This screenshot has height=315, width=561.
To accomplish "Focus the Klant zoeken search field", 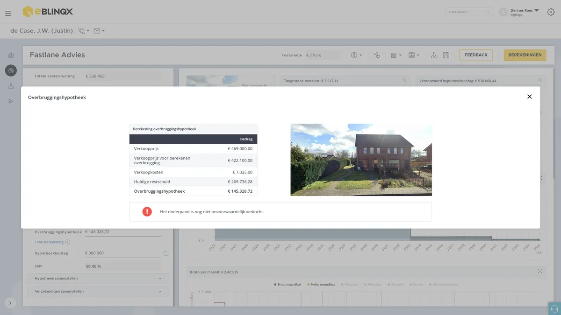I will [469, 12].
